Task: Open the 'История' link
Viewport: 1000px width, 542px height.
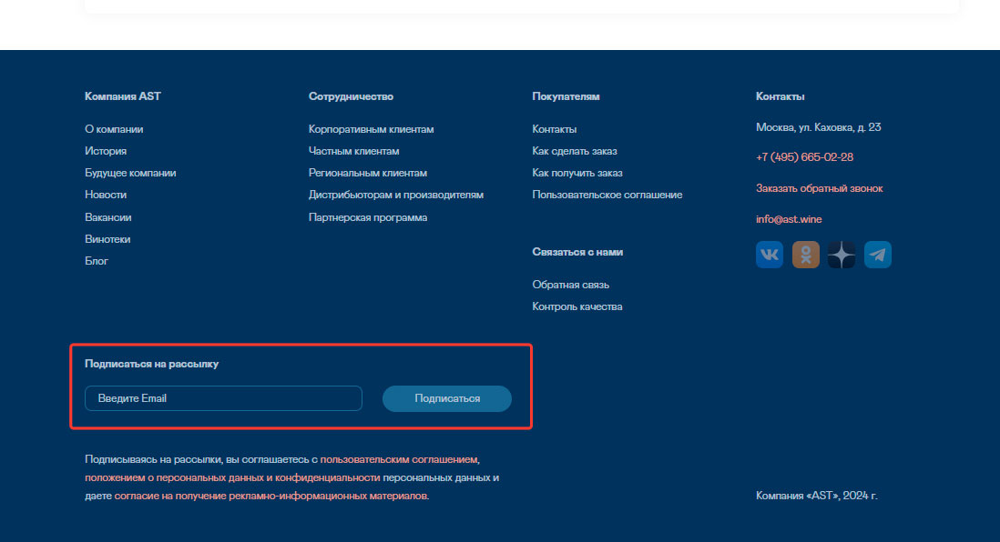Action: click(x=106, y=151)
